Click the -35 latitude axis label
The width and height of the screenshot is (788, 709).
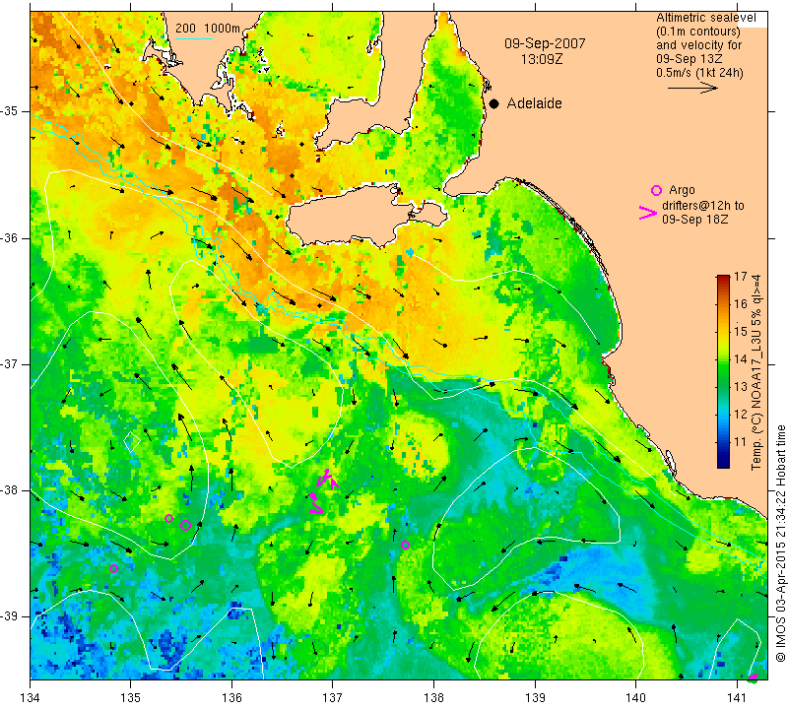click(10, 111)
